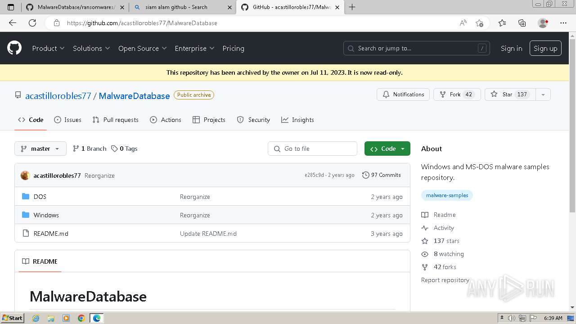This screenshot has height=324, width=576.
Task: Open the Update README.md commit message
Action: [208, 234]
